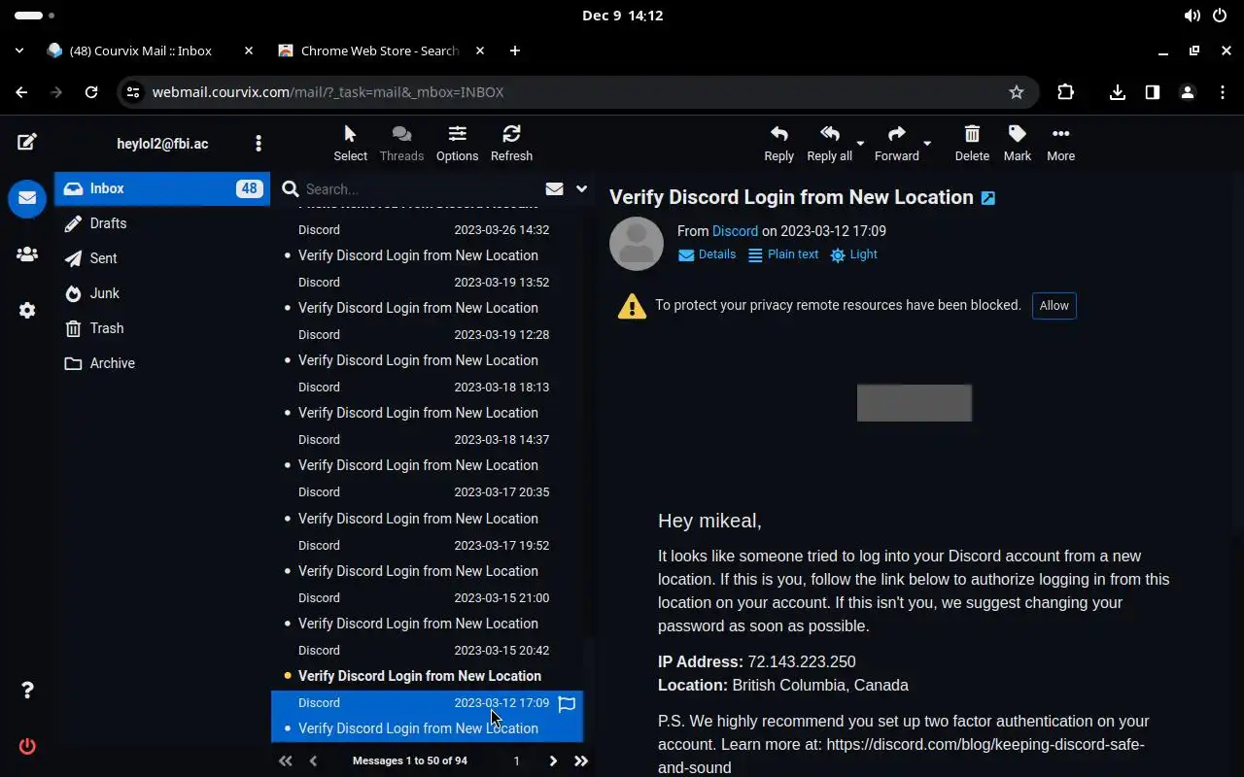Open the Archive folder
This screenshot has width=1244, height=777.
[162, 363]
